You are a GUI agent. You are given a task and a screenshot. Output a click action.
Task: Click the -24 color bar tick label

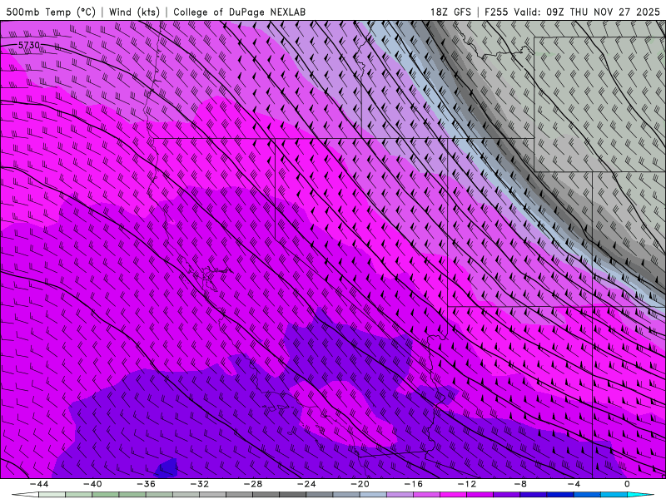306,484
